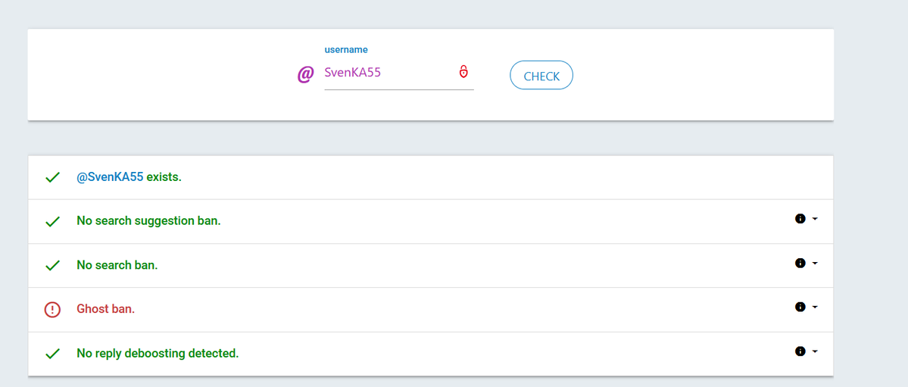Select the 'No search suggestion ban.' text
The height and width of the screenshot is (387, 908).
coord(149,221)
